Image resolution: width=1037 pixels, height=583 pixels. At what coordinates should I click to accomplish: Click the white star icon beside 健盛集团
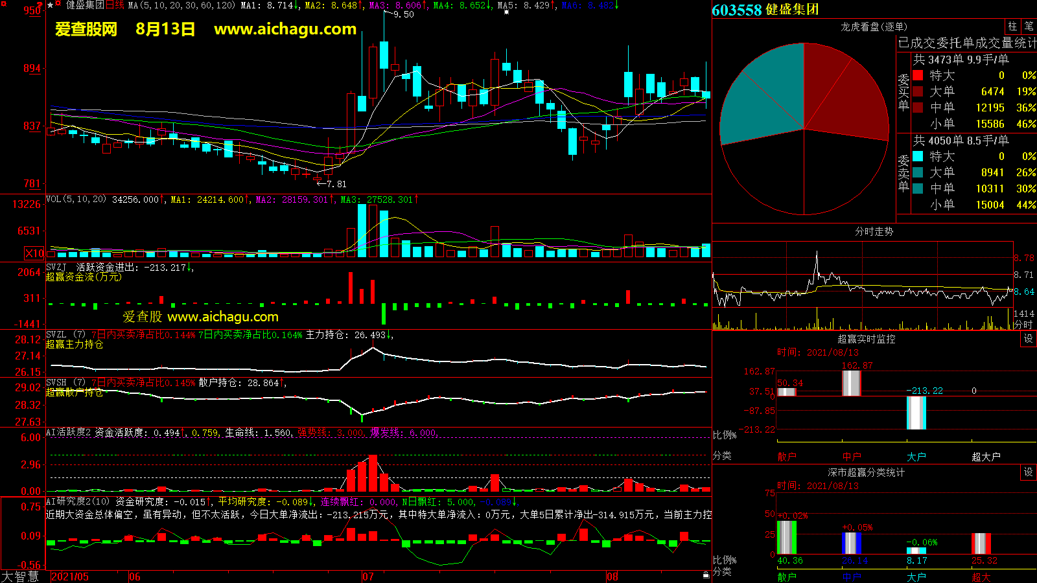(x=51, y=5)
